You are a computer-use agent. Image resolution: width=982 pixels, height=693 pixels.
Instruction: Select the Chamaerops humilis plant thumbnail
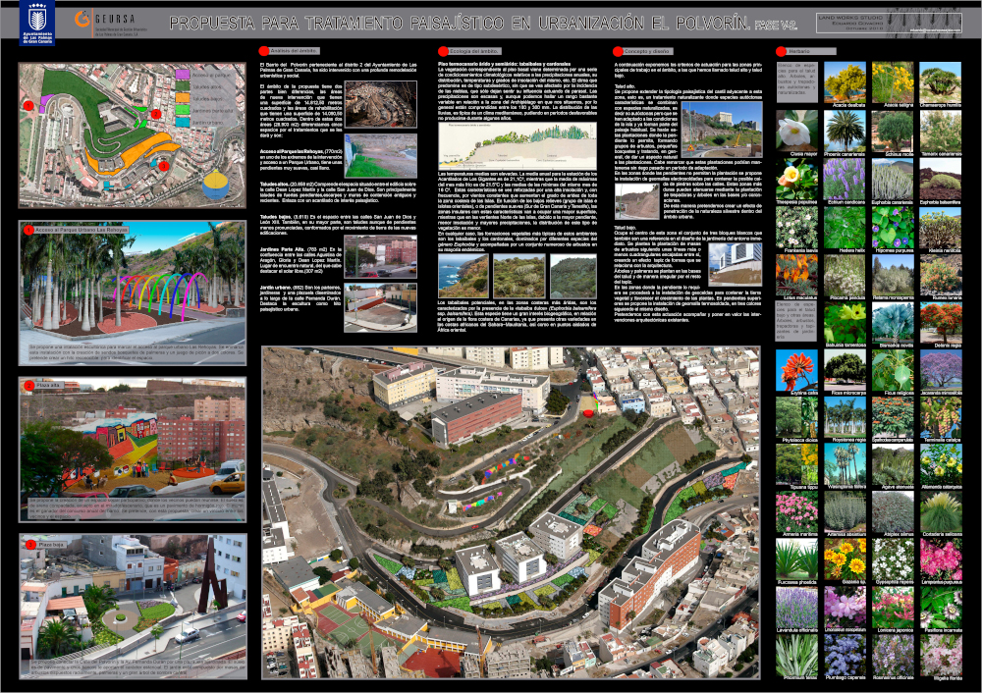(x=941, y=82)
